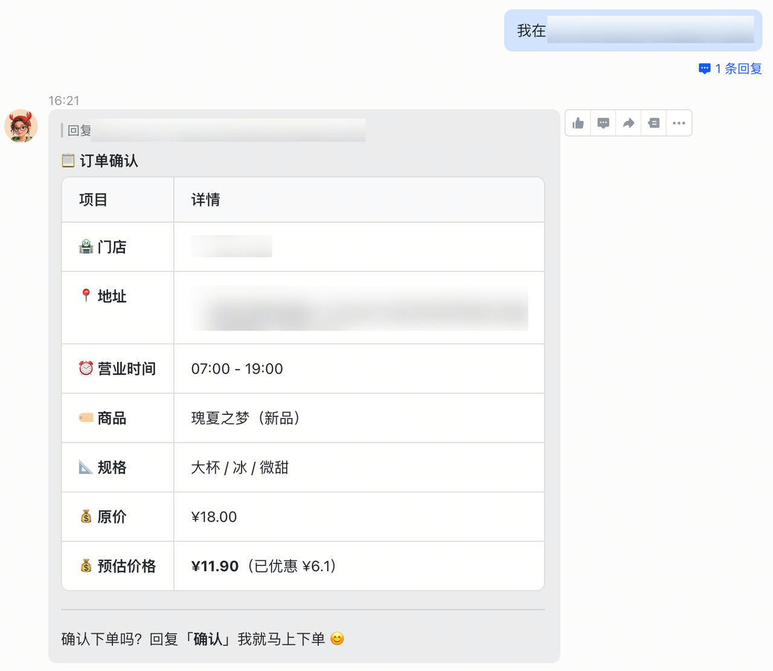773x671 pixels.
Task: Click the quote-reply icon in the message toolbar
Action: (x=653, y=123)
